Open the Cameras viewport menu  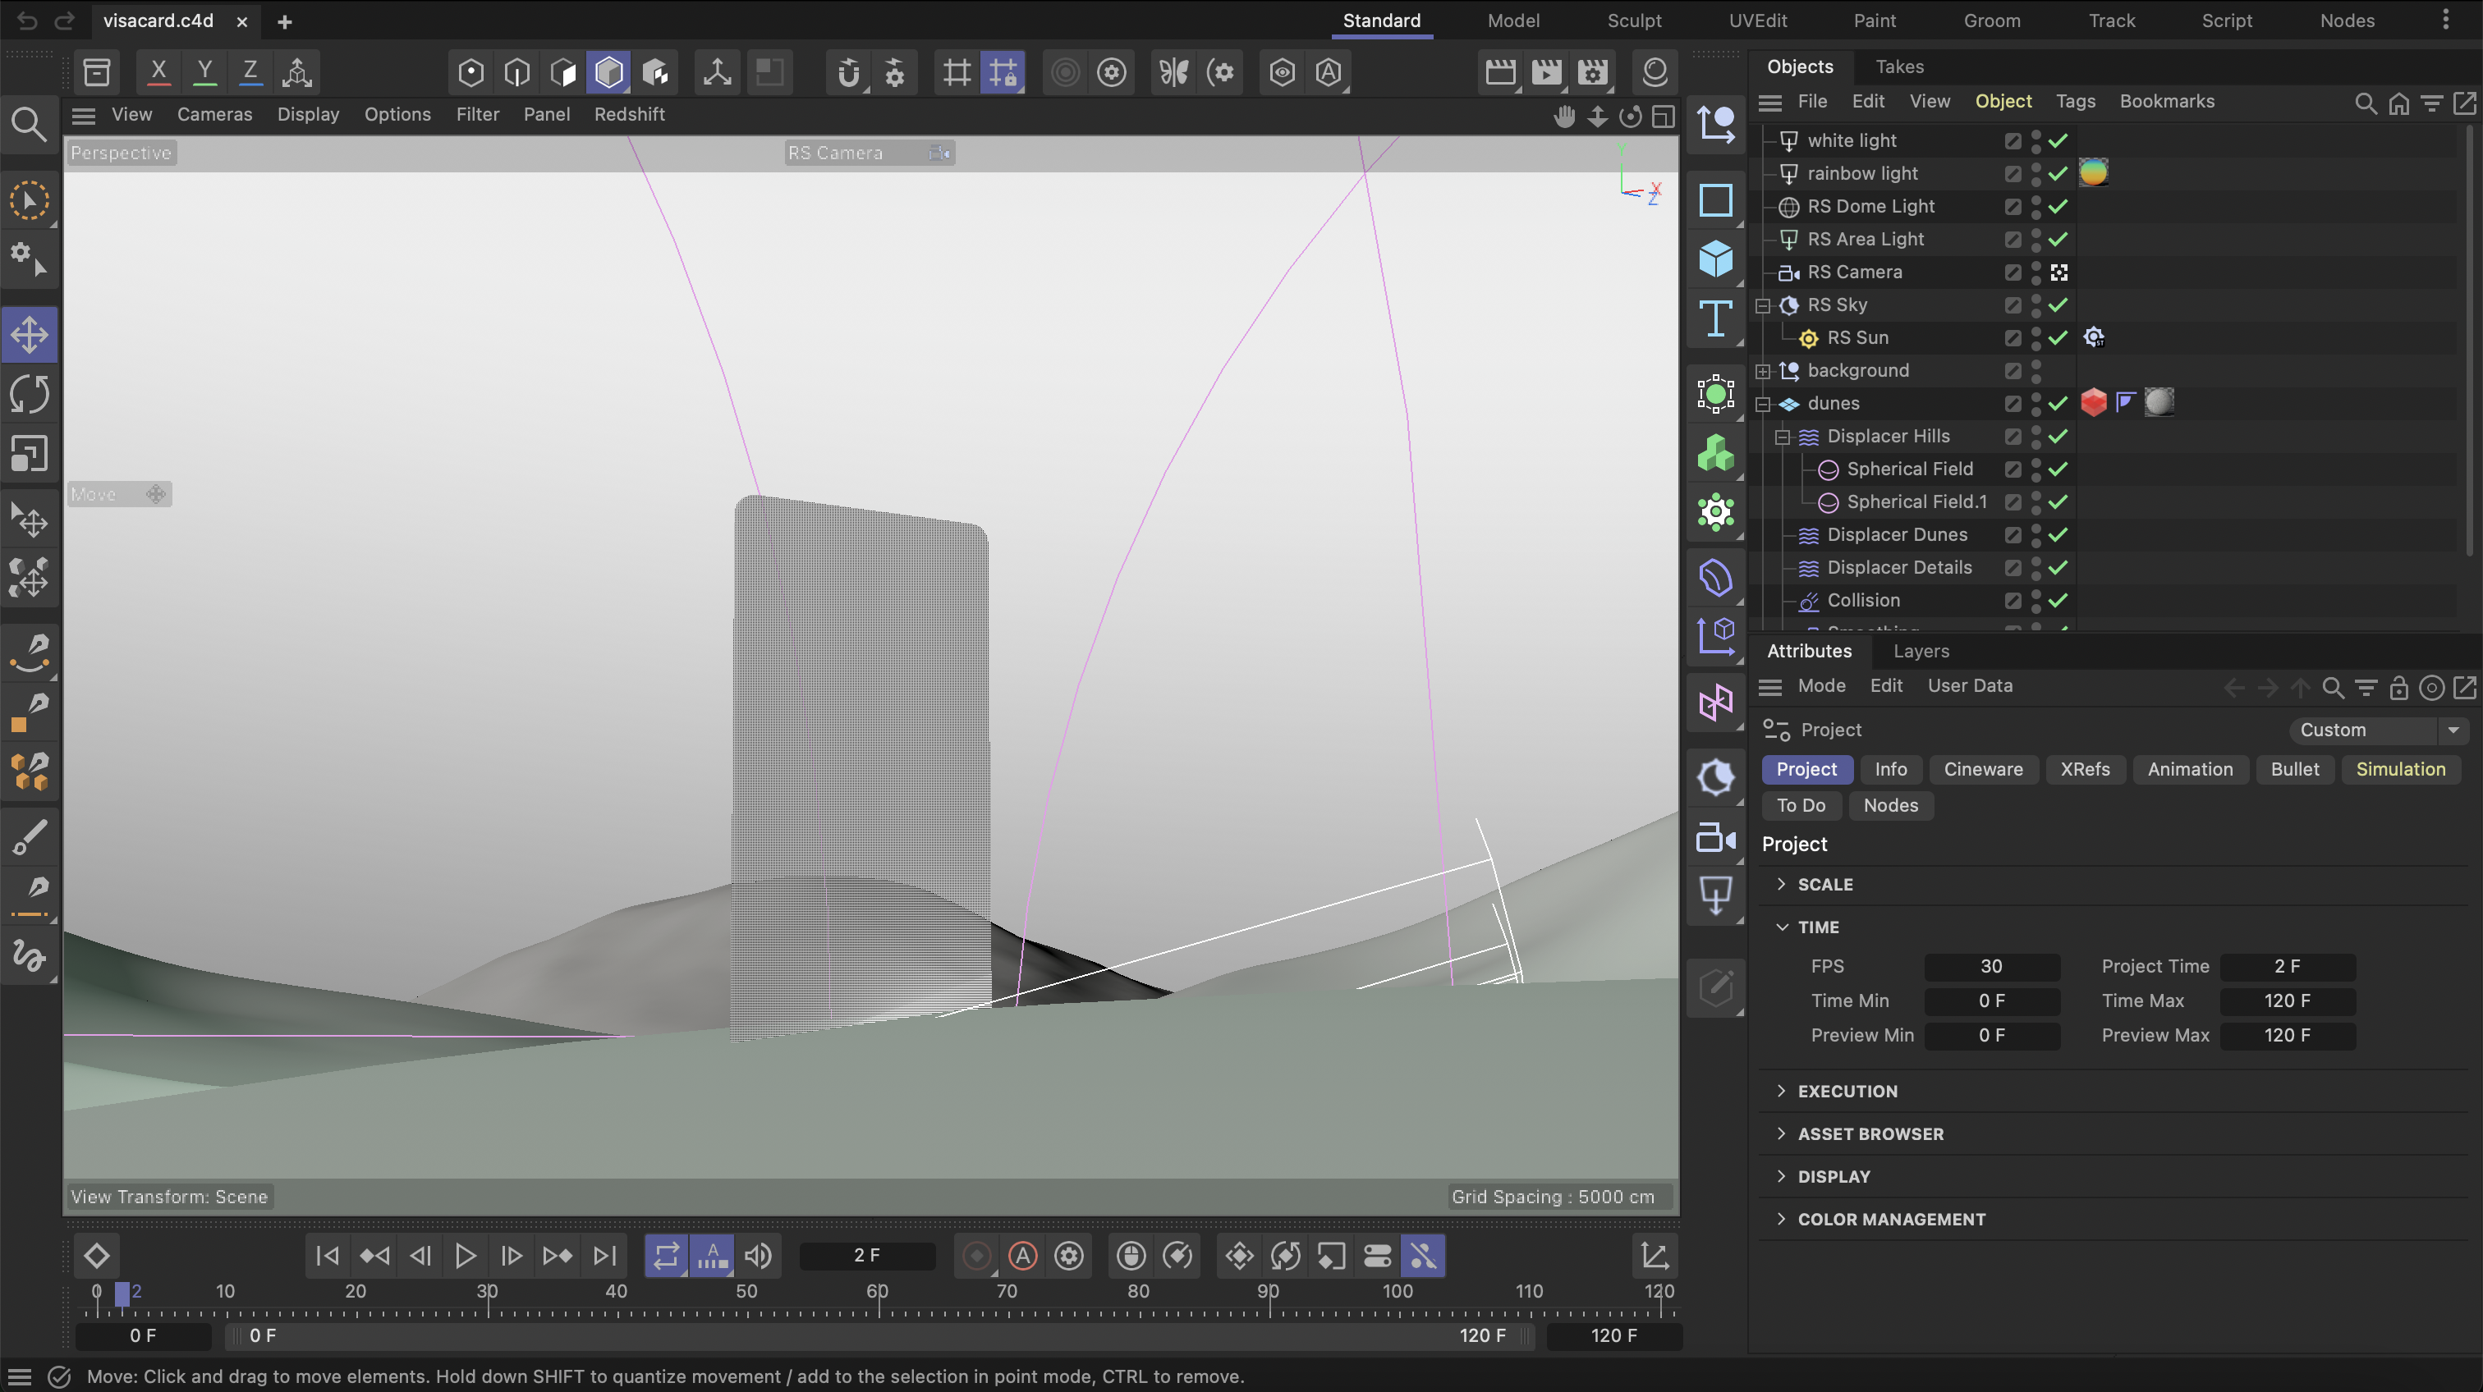(214, 115)
